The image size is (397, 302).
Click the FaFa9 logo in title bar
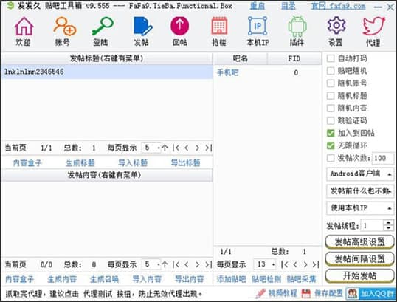[x=10, y=5]
